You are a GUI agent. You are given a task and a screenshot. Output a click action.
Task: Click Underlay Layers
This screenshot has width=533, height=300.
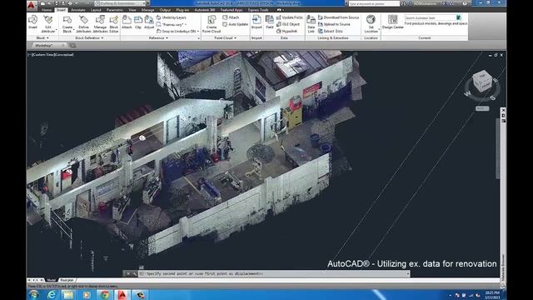click(172, 17)
